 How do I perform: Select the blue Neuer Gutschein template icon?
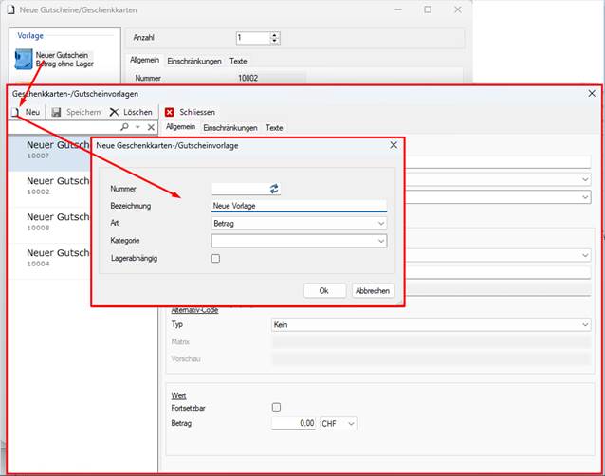click(x=24, y=59)
